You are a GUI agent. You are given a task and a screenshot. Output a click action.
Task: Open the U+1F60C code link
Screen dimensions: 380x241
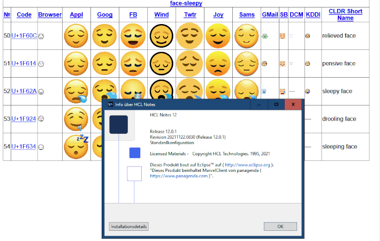[x=24, y=36]
